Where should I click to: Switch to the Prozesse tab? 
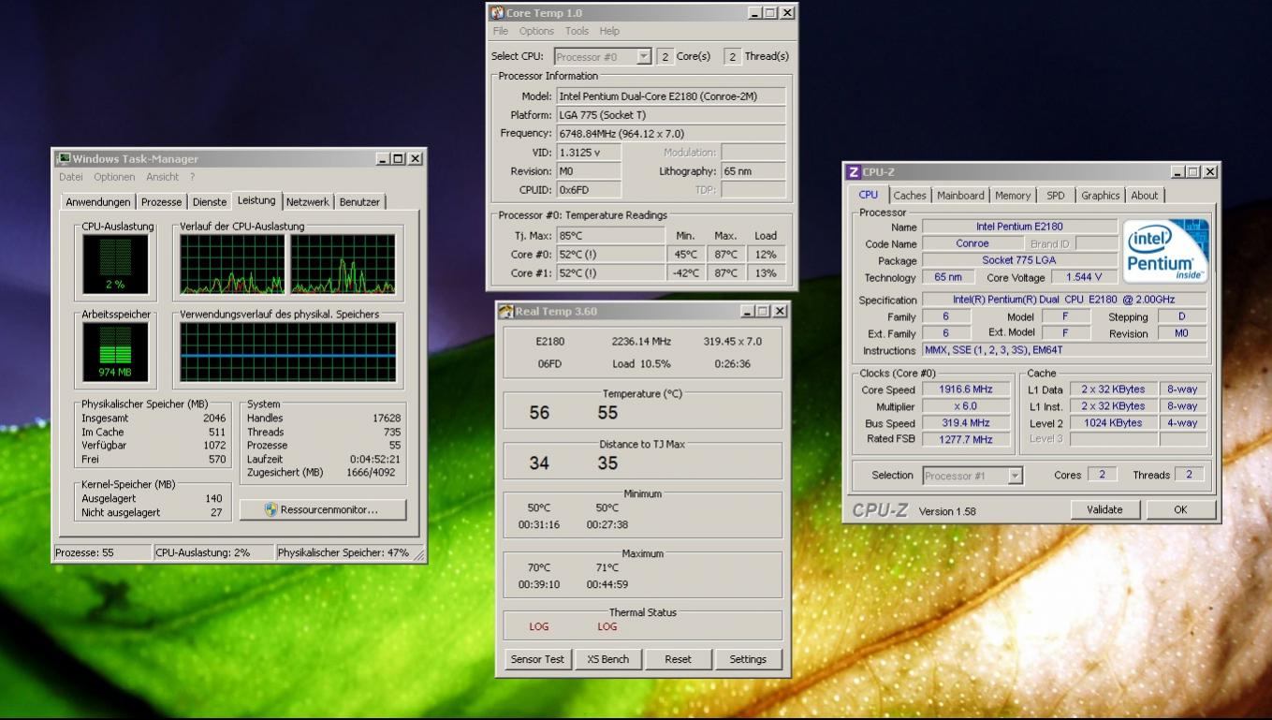[161, 202]
